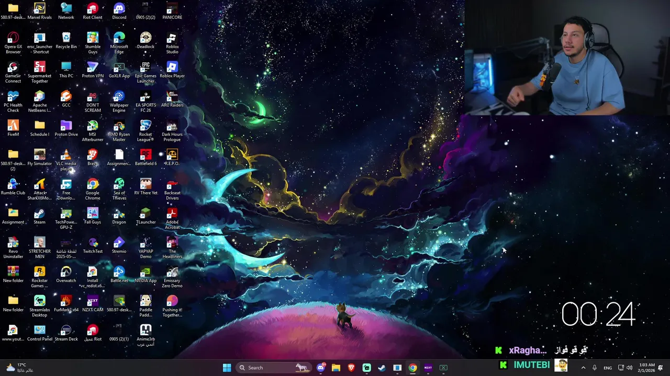This screenshot has width=670, height=376.
Task: Open the Windows Start menu button
Action: coord(227,368)
